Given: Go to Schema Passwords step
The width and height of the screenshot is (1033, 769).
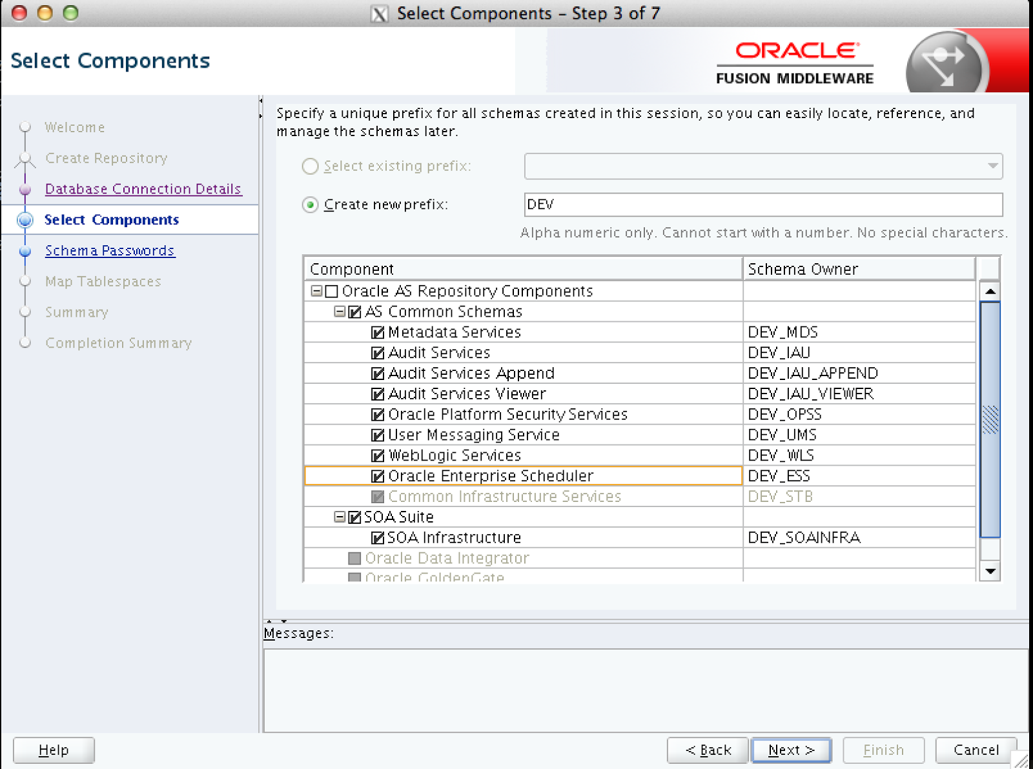Looking at the screenshot, I should coord(110,250).
